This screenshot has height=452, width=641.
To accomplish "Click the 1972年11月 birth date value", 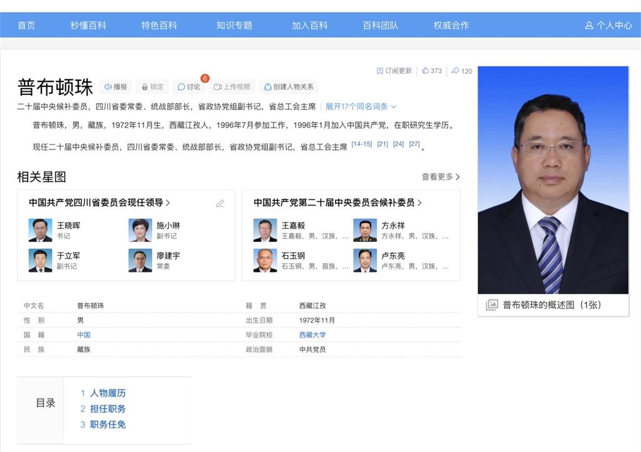I will [x=317, y=320].
